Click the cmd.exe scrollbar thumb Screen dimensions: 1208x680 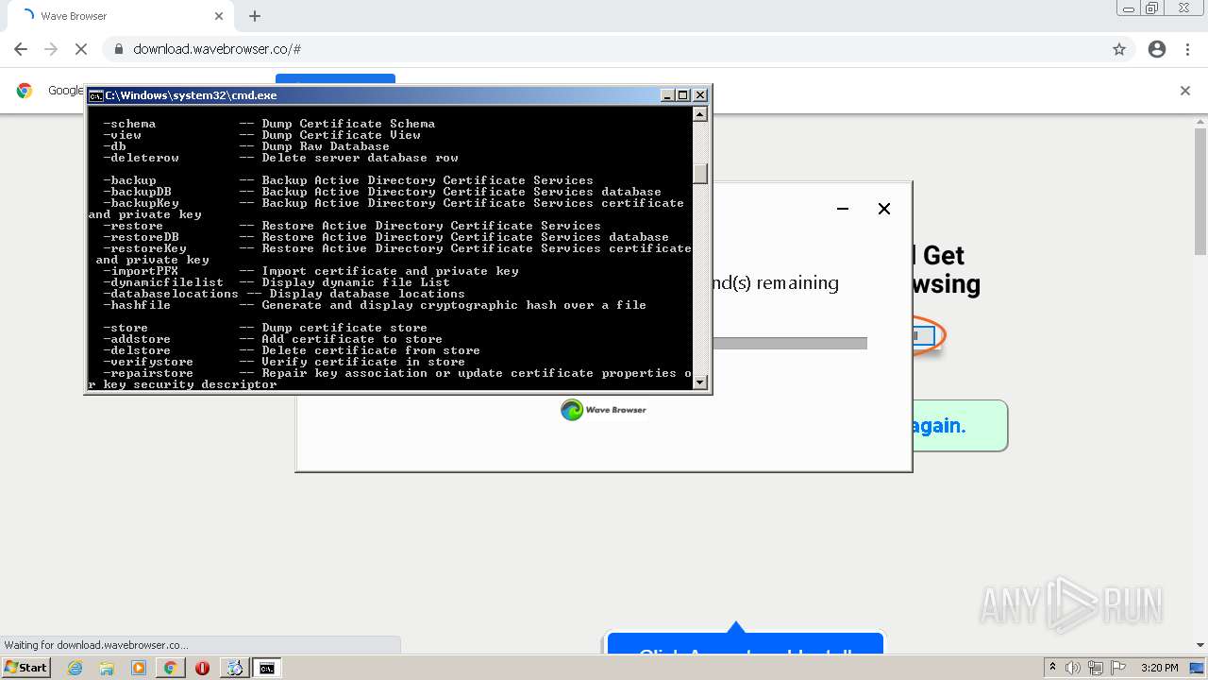(699, 174)
